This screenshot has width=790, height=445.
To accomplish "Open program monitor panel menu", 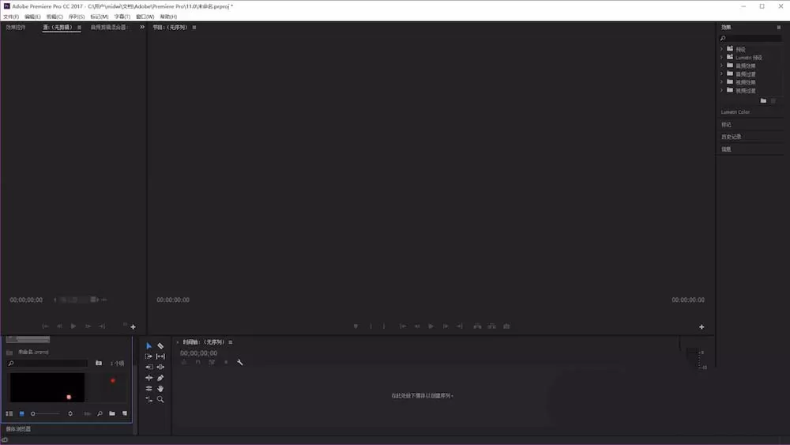I will tap(194, 27).
